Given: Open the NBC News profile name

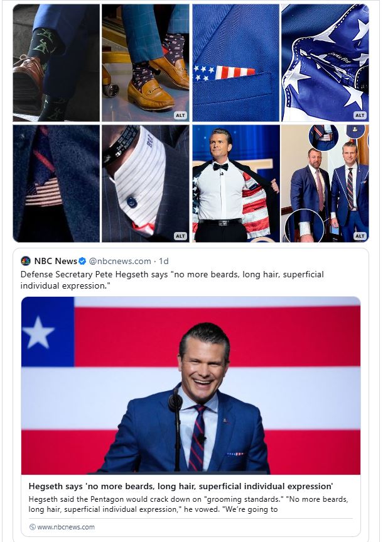Looking at the screenshot, I should (x=55, y=261).
